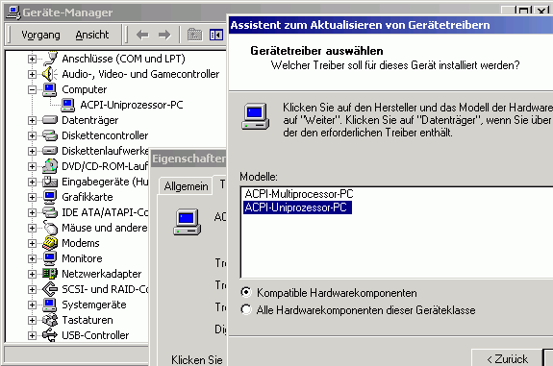The width and height of the screenshot is (553, 366).
Task: Click the SCSI- und RAID controller icon
Action: 50,289
